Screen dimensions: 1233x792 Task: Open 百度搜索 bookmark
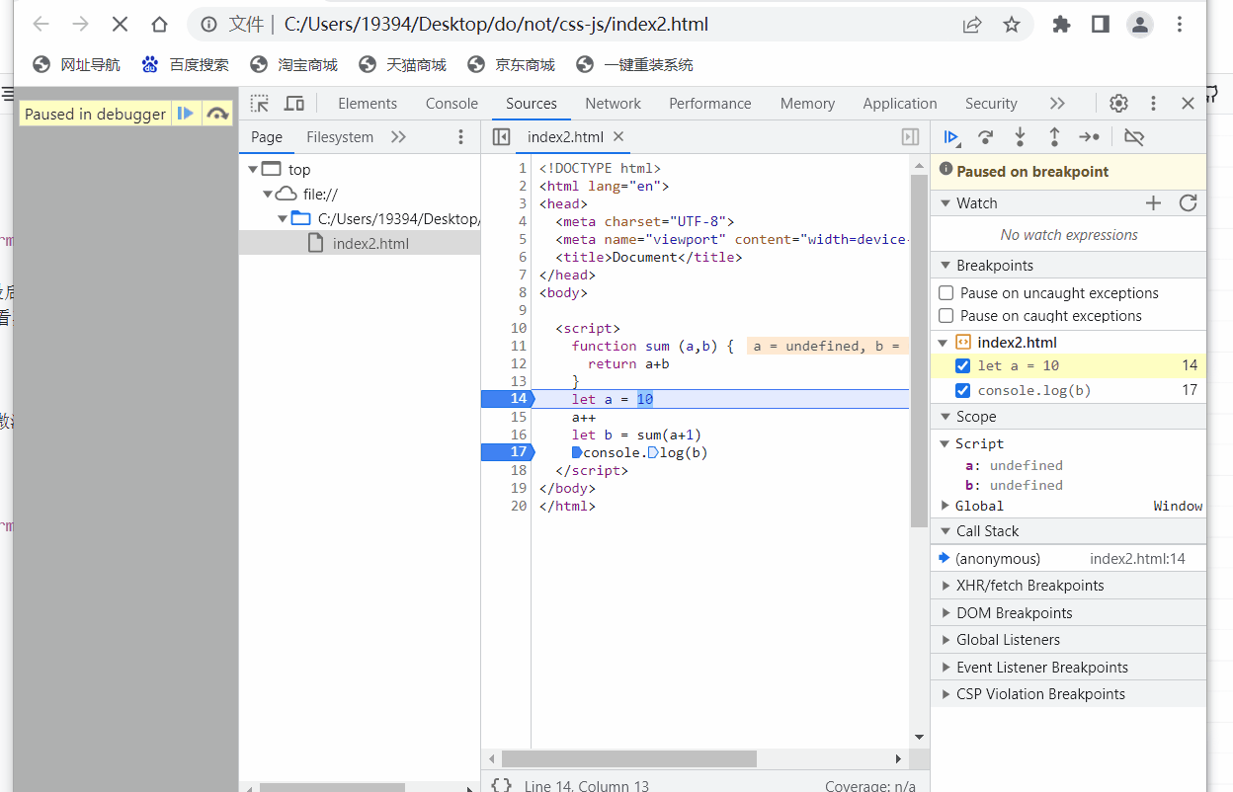tap(186, 65)
